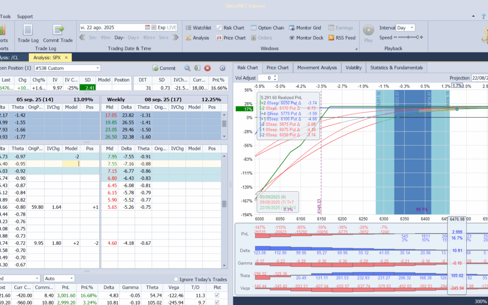Image resolution: width=488 pixels, height=305 pixels.
Task: Switch to the Volatility tab
Action: pyautogui.click(x=353, y=68)
